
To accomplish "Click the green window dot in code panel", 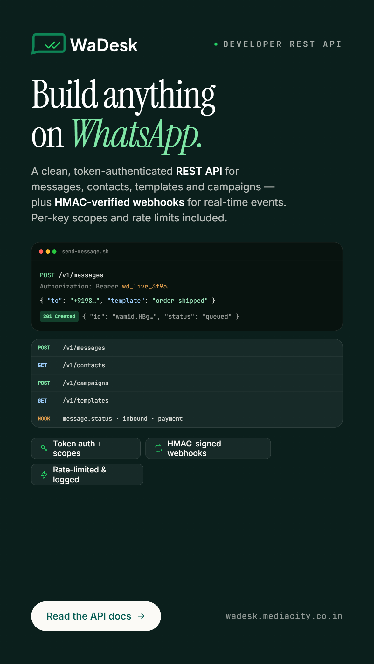I will [x=54, y=251].
